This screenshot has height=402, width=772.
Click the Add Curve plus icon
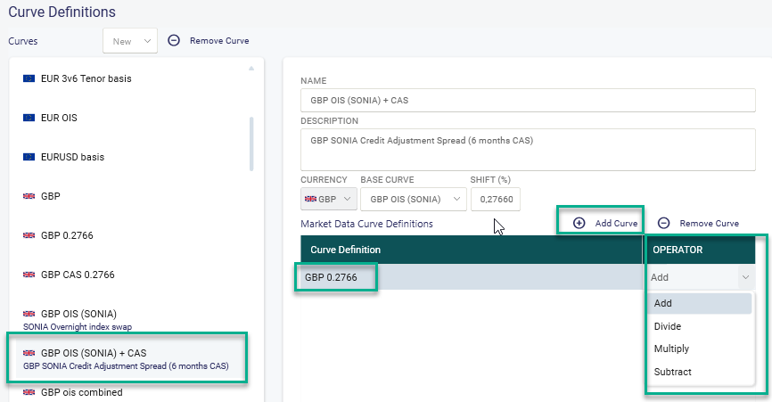click(579, 224)
